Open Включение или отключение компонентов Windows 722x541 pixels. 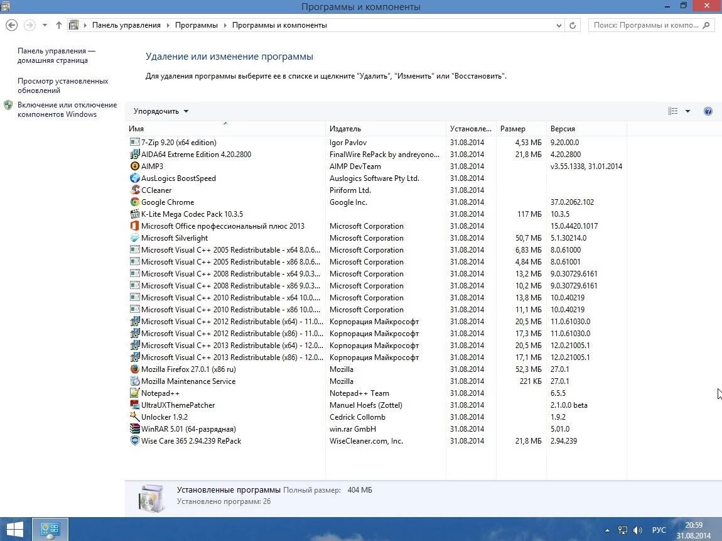tap(67, 110)
